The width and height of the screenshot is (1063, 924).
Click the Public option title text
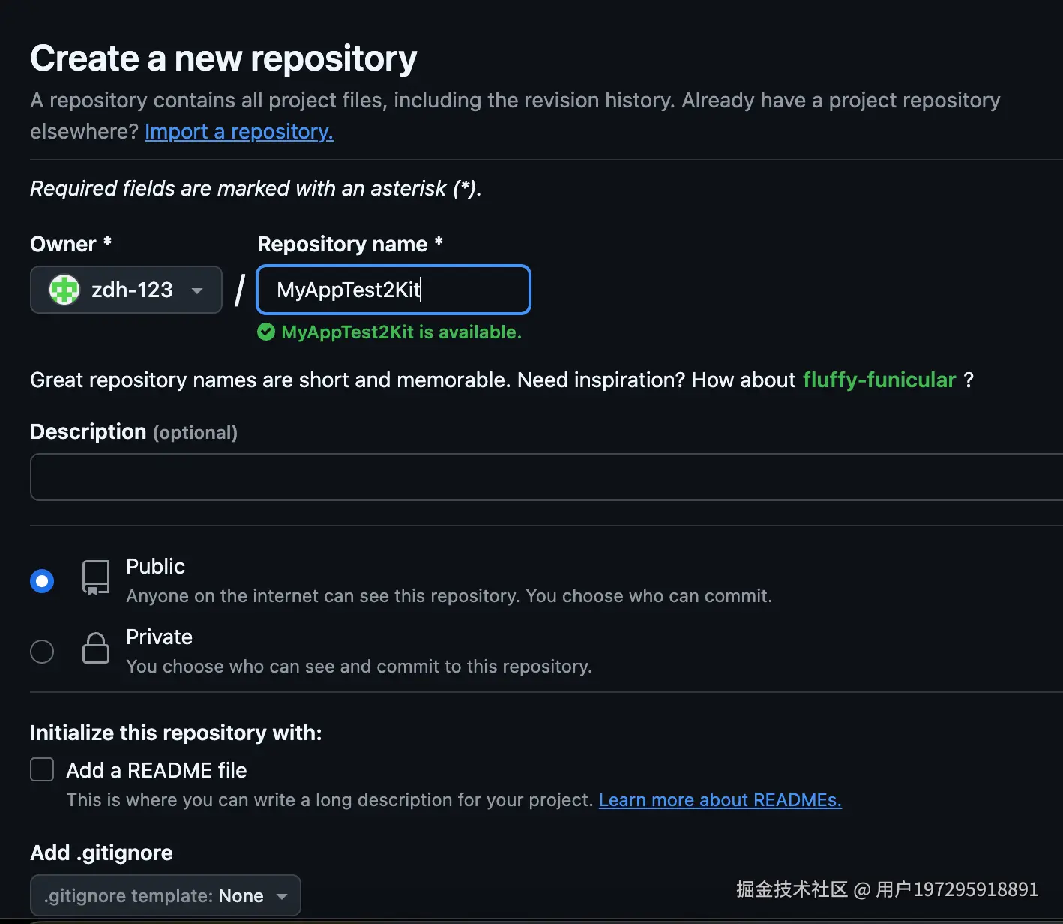coord(155,566)
